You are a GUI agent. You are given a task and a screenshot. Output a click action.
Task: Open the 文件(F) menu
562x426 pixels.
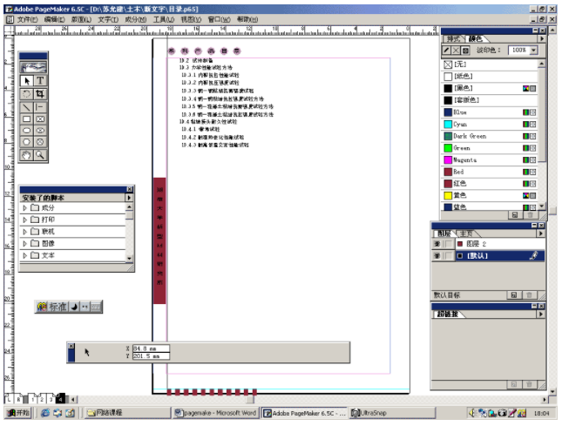[27, 18]
